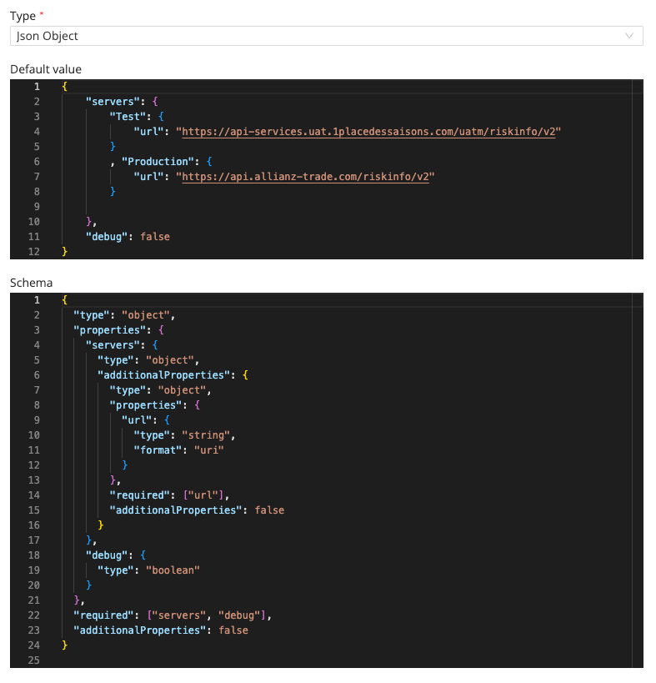Screen dimensions: 656x683
Task: Click the Default value label
Action: pos(46,69)
